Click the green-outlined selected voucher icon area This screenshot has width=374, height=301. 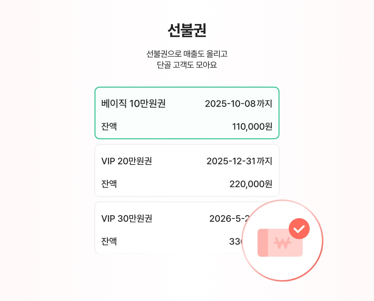pyautogui.click(x=187, y=112)
